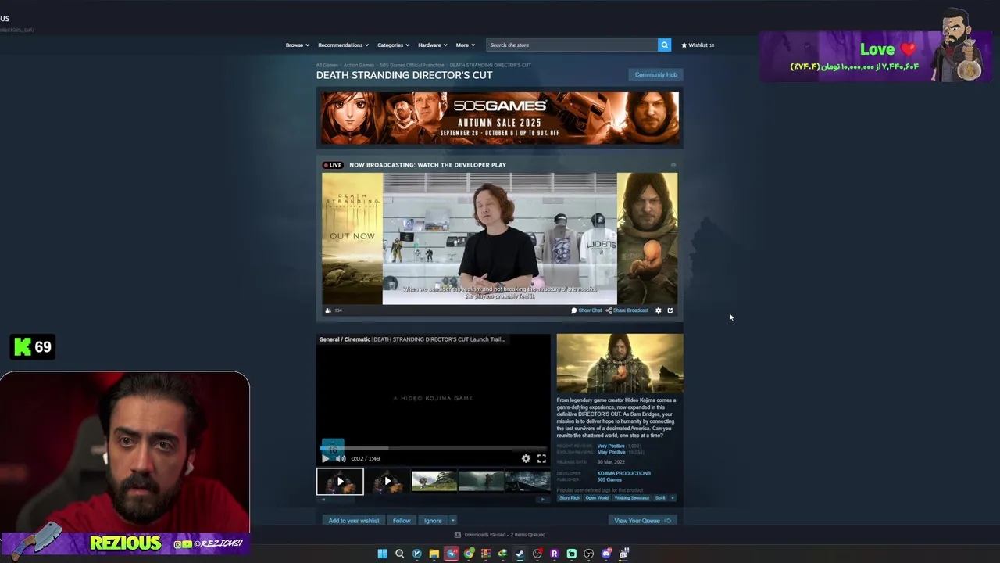Open the Browse dropdown menu
The width and height of the screenshot is (1000, 563).
coord(297,45)
